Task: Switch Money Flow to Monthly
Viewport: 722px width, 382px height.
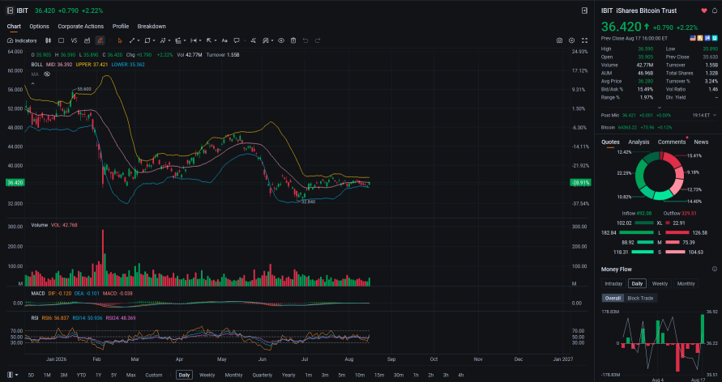Action: 686,283
